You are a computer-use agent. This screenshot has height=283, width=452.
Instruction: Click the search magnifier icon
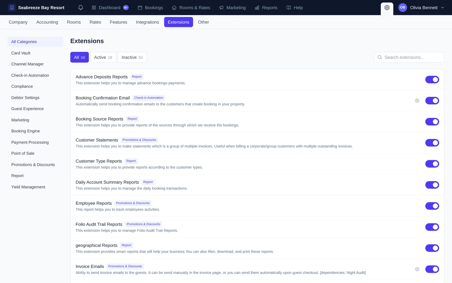tap(380, 57)
